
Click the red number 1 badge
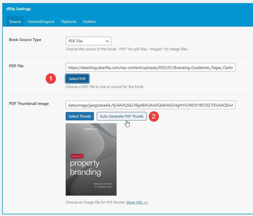[x=51, y=79]
